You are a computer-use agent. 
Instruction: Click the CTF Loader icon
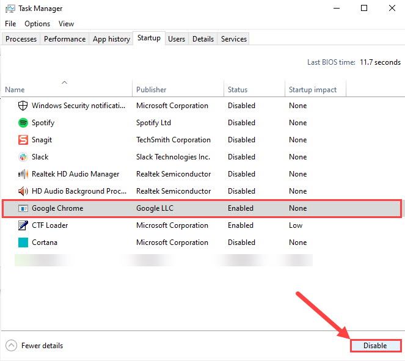[x=23, y=225]
